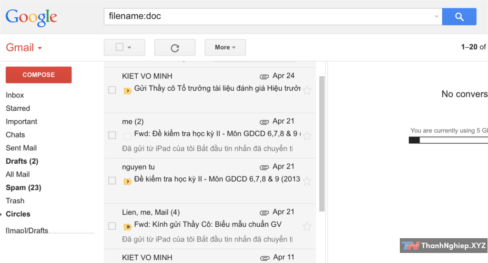The width and height of the screenshot is (488, 263).
Task: Open the Gmail product dropdown
Action: pos(24,48)
